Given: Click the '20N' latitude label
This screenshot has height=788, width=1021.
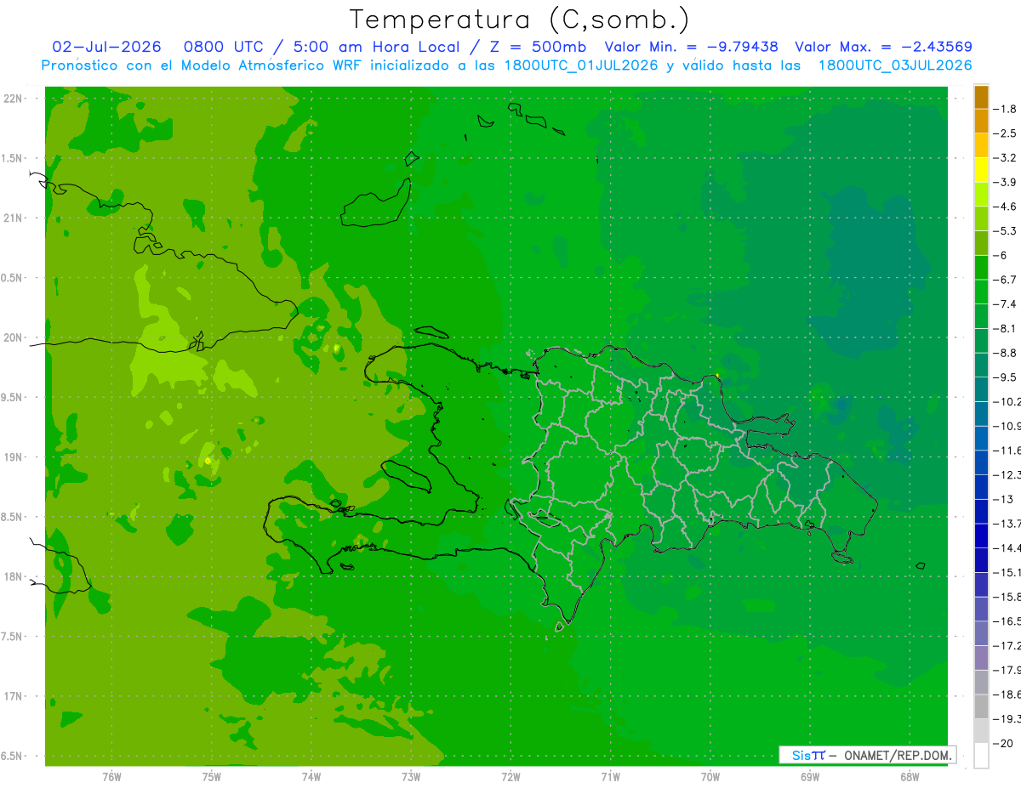Looking at the screenshot, I should pos(14,337).
